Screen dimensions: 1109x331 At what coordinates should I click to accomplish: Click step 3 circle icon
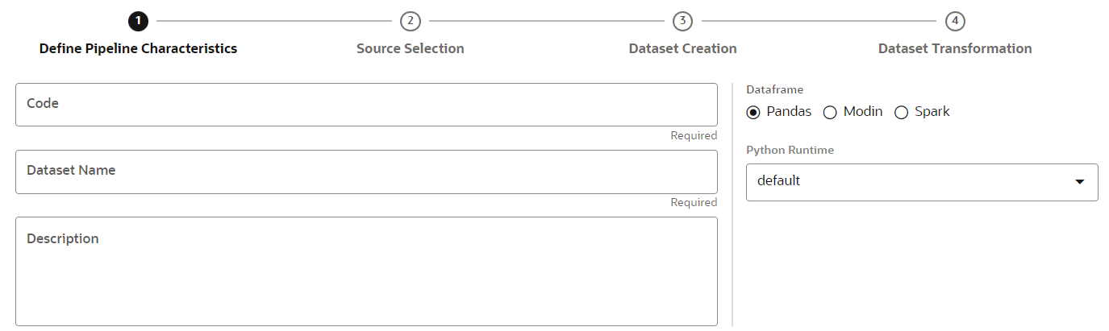pos(682,21)
